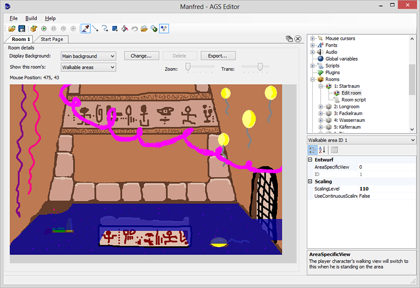Screen dimensions: 420x288
Task: Select Room script in the tree
Action: tap(353, 100)
